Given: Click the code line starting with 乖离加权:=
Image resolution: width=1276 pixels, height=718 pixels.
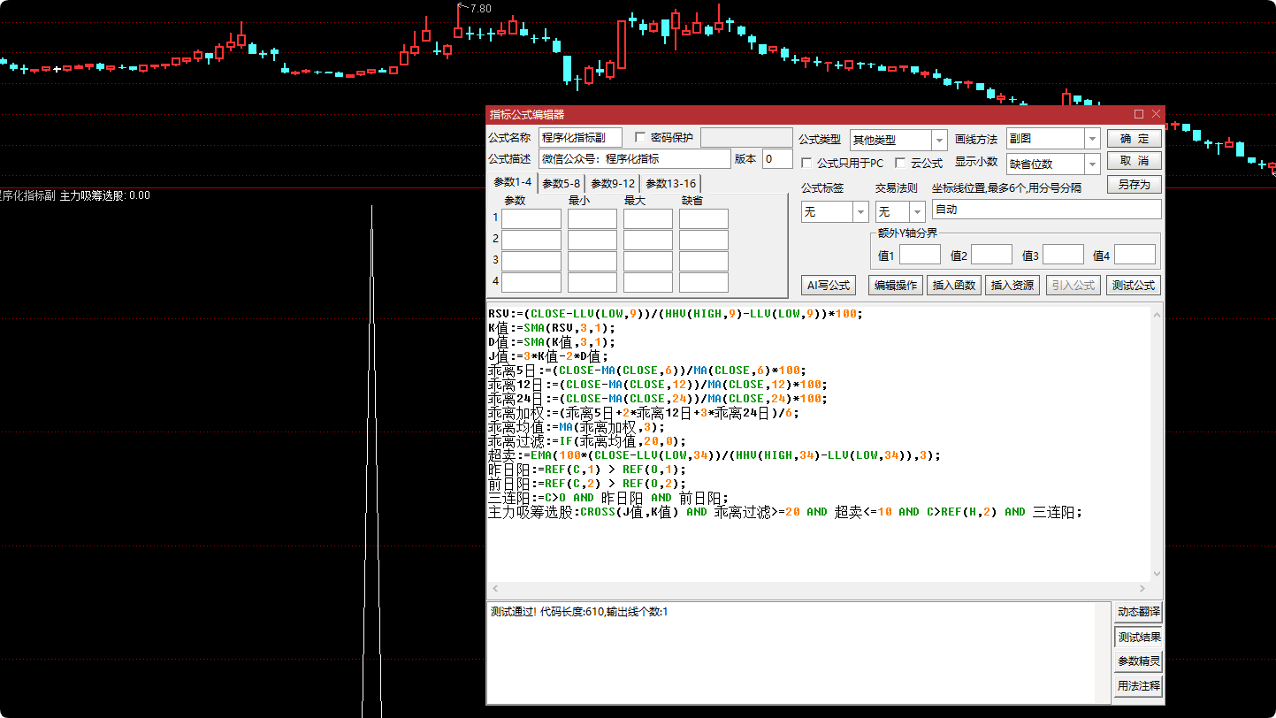Looking at the screenshot, I should click(x=644, y=413).
